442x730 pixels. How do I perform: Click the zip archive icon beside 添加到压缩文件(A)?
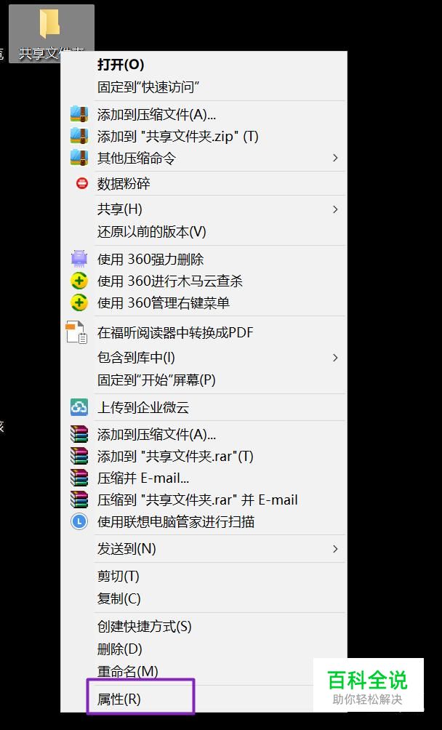click(79, 114)
